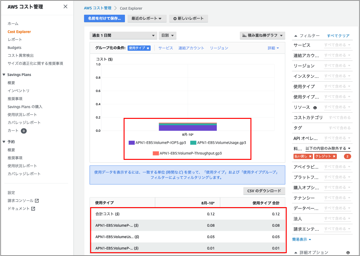This screenshot has width=360, height=256.
Task: Change chart type via 積み重ね棒グラフ dropdown
Action: coord(263,35)
